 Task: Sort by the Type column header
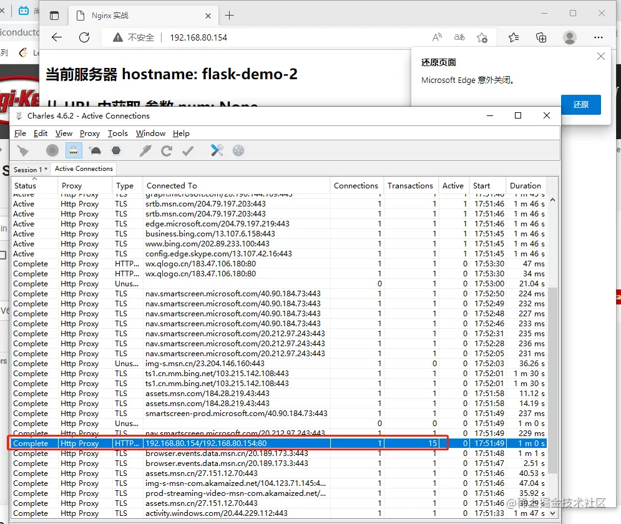point(127,186)
